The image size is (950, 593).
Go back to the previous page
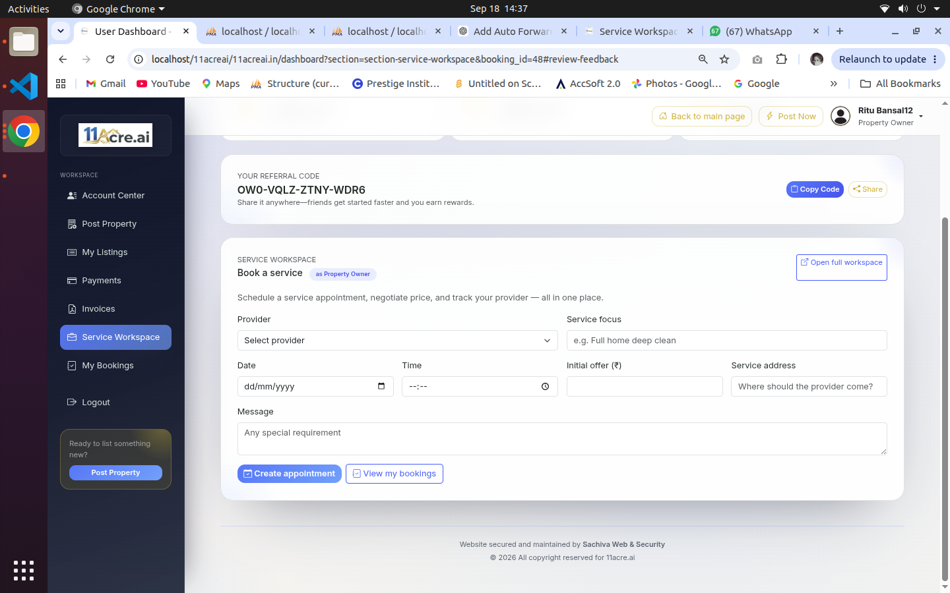point(63,59)
